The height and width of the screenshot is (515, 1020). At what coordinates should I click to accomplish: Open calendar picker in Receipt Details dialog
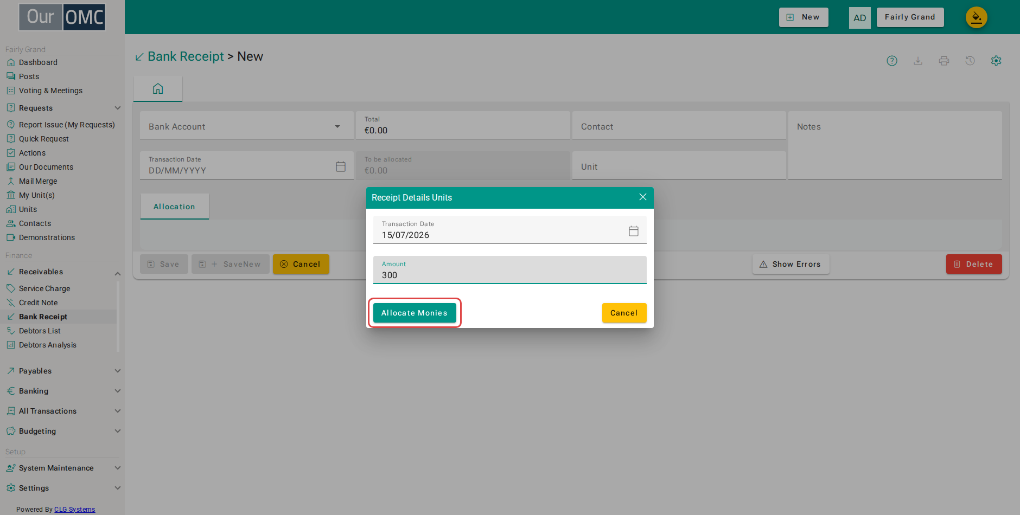633,231
